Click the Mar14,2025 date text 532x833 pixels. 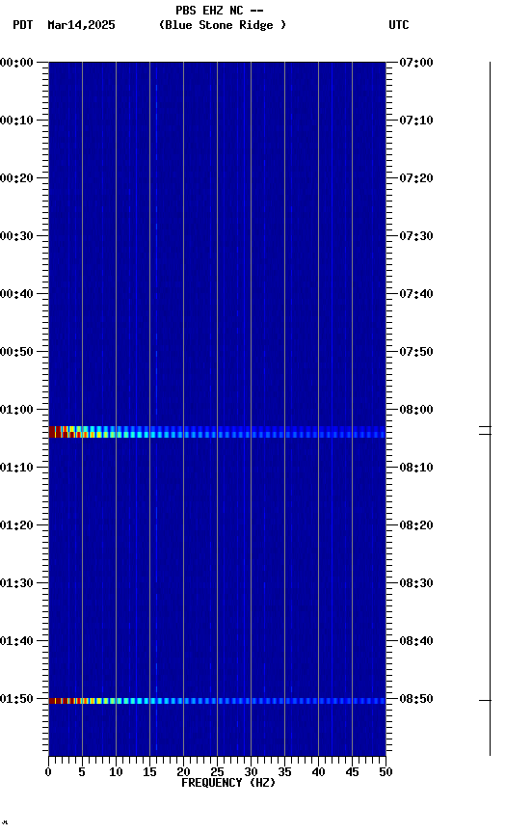(x=81, y=25)
